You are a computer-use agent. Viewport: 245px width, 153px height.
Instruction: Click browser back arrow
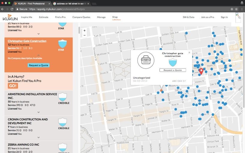(2, 9)
